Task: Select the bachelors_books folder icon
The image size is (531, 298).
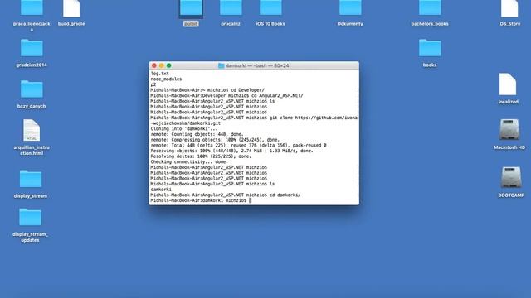Action: 430,7
